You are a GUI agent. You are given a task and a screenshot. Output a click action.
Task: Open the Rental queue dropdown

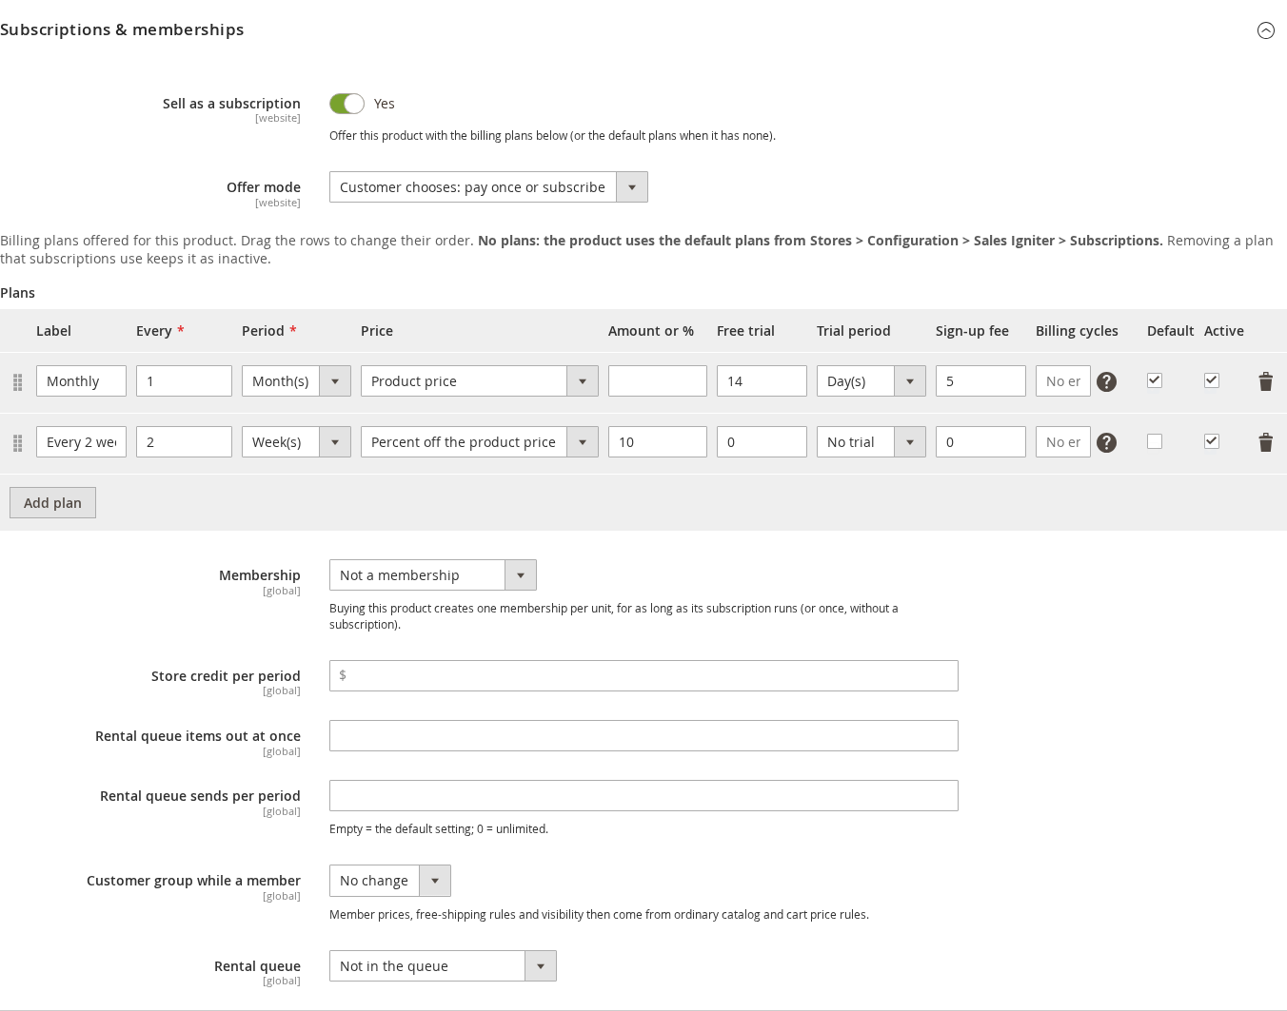[443, 966]
